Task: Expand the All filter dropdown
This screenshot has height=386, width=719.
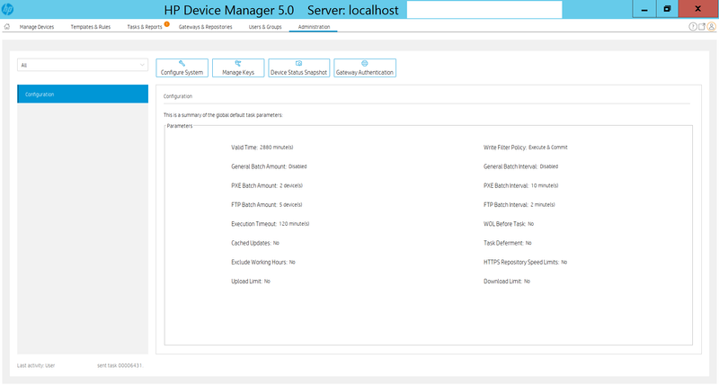Action: click(x=83, y=65)
